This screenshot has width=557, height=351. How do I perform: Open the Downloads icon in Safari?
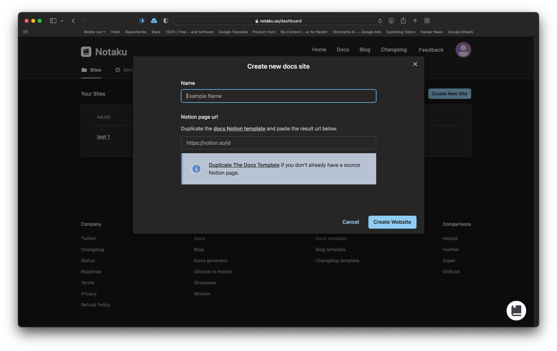(391, 20)
